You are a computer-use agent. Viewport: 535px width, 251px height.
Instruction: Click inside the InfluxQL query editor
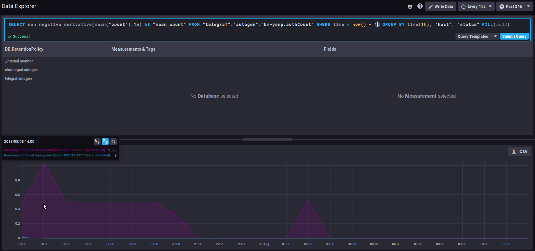(x=217, y=25)
